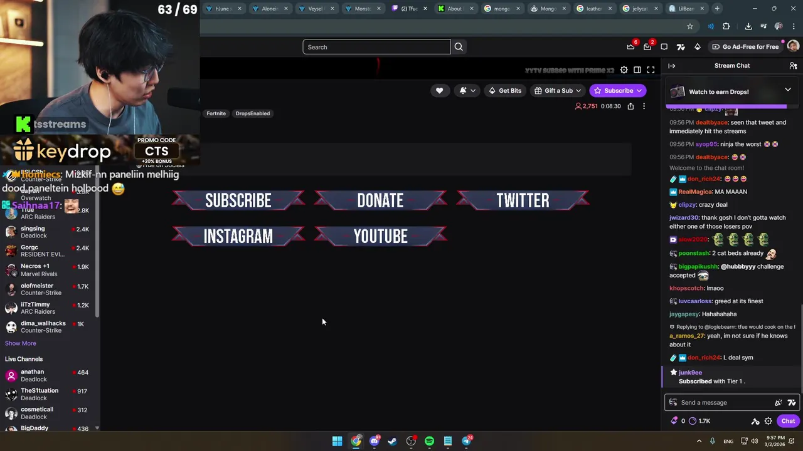The width and height of the screenshot is (803, 451).
Task: Click the SUBSCRIBE panel banner
Action: pyautogui.click(x=238, y=200)
